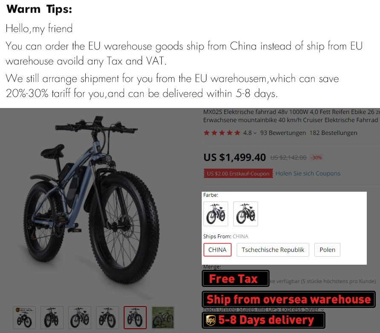Open the 93 Bewertungen reviews link
Screen dimensions: 380x333
pyautogui.click(x=283, y=133)
